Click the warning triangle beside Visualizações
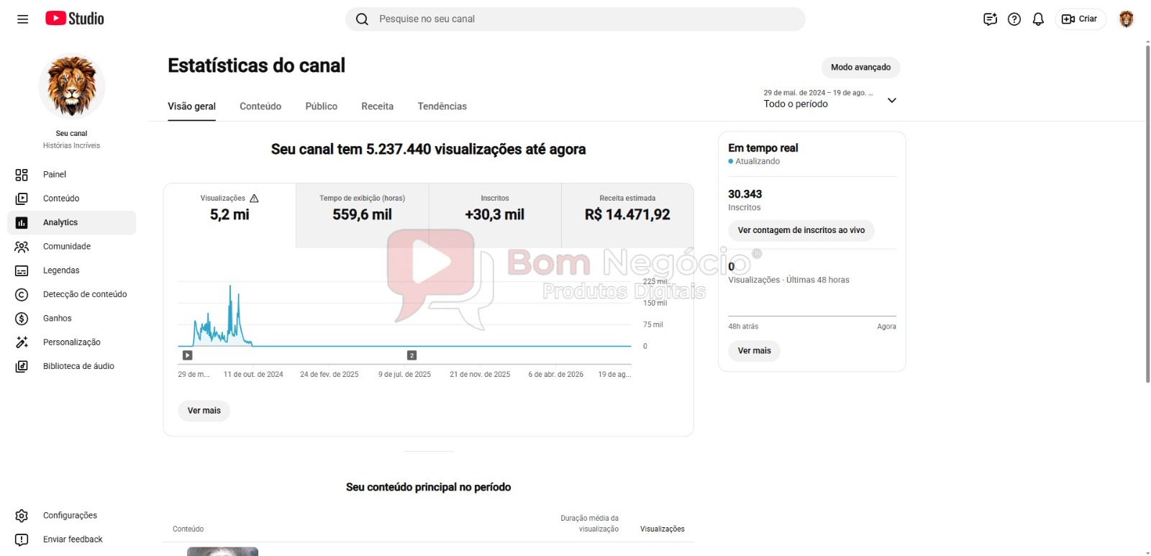Image resolution: width=1151 pixels, height=556 pixels. point(254,199)
